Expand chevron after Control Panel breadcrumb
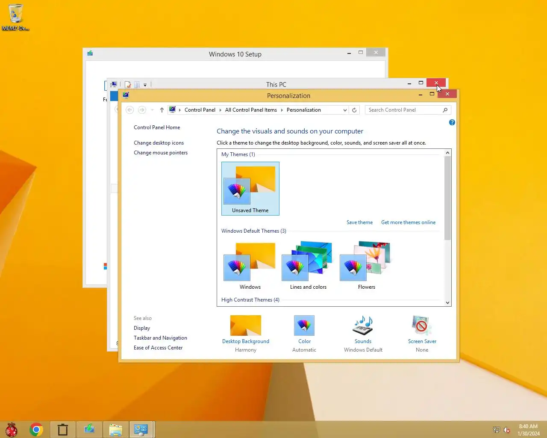 point(220,110)
